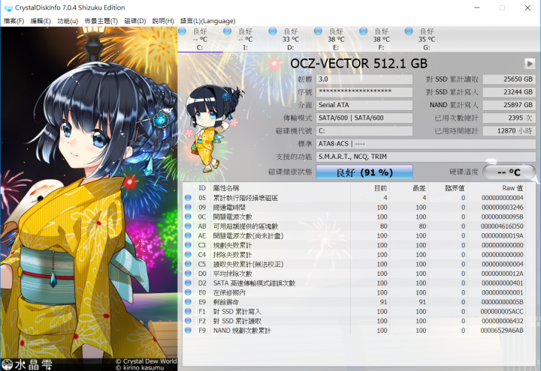Click the firmware field showing 3.0
The height and width of the screenshot is (371, 541).
pyautogui.click(x=364, y=79)
